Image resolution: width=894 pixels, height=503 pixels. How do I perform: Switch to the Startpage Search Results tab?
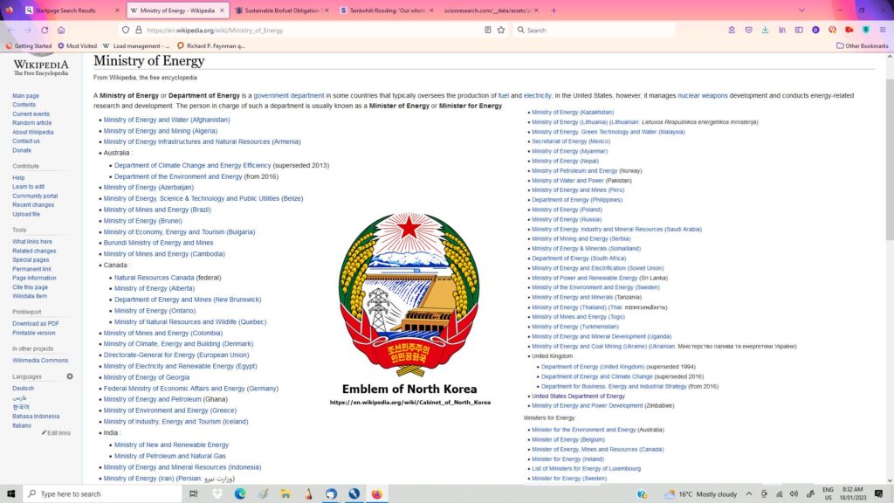(65, 10)
